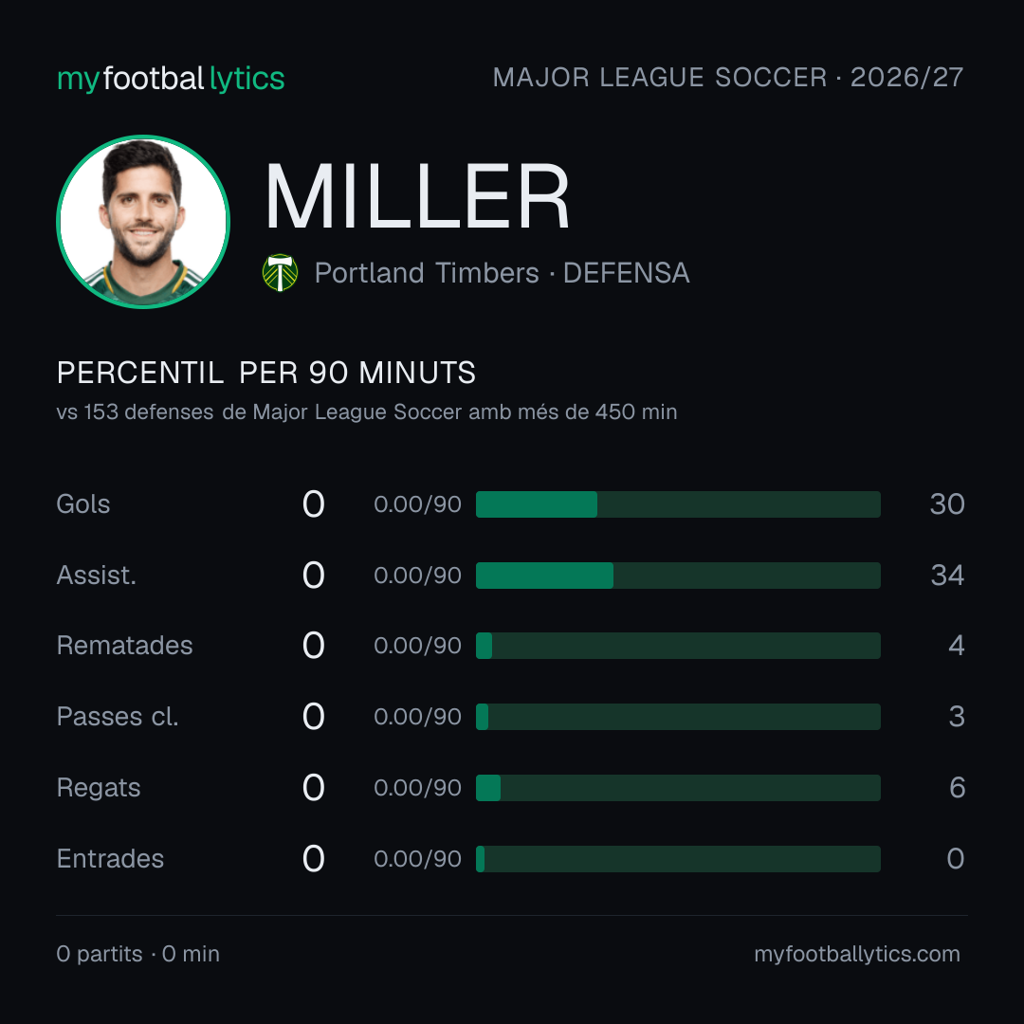This screenshot has width=1024, height=1024.
Task: Click the Percentil per 90 minuts heading
Action: click(x=265, y=373)
